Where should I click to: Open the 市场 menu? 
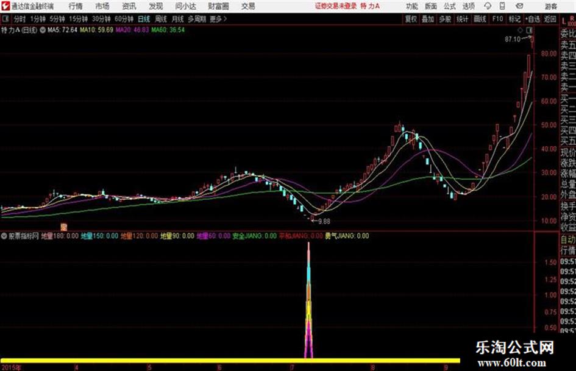[102, 6]
